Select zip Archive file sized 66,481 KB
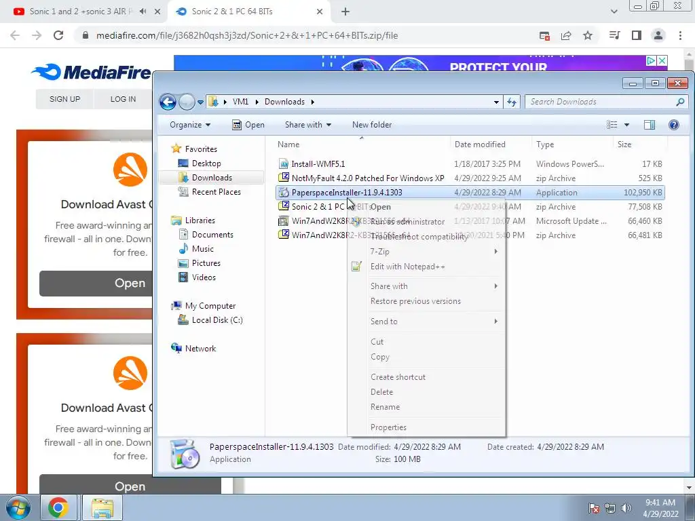695x521 pixels. tap(470, 235)
